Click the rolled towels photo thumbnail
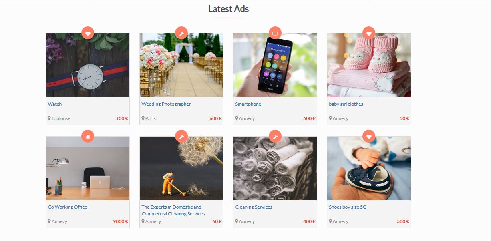The height and width of the screenshot is (241, 491). pyautogui.click(x=275, y=168)
